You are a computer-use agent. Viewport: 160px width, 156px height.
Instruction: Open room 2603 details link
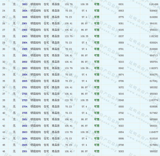[25, 132]
